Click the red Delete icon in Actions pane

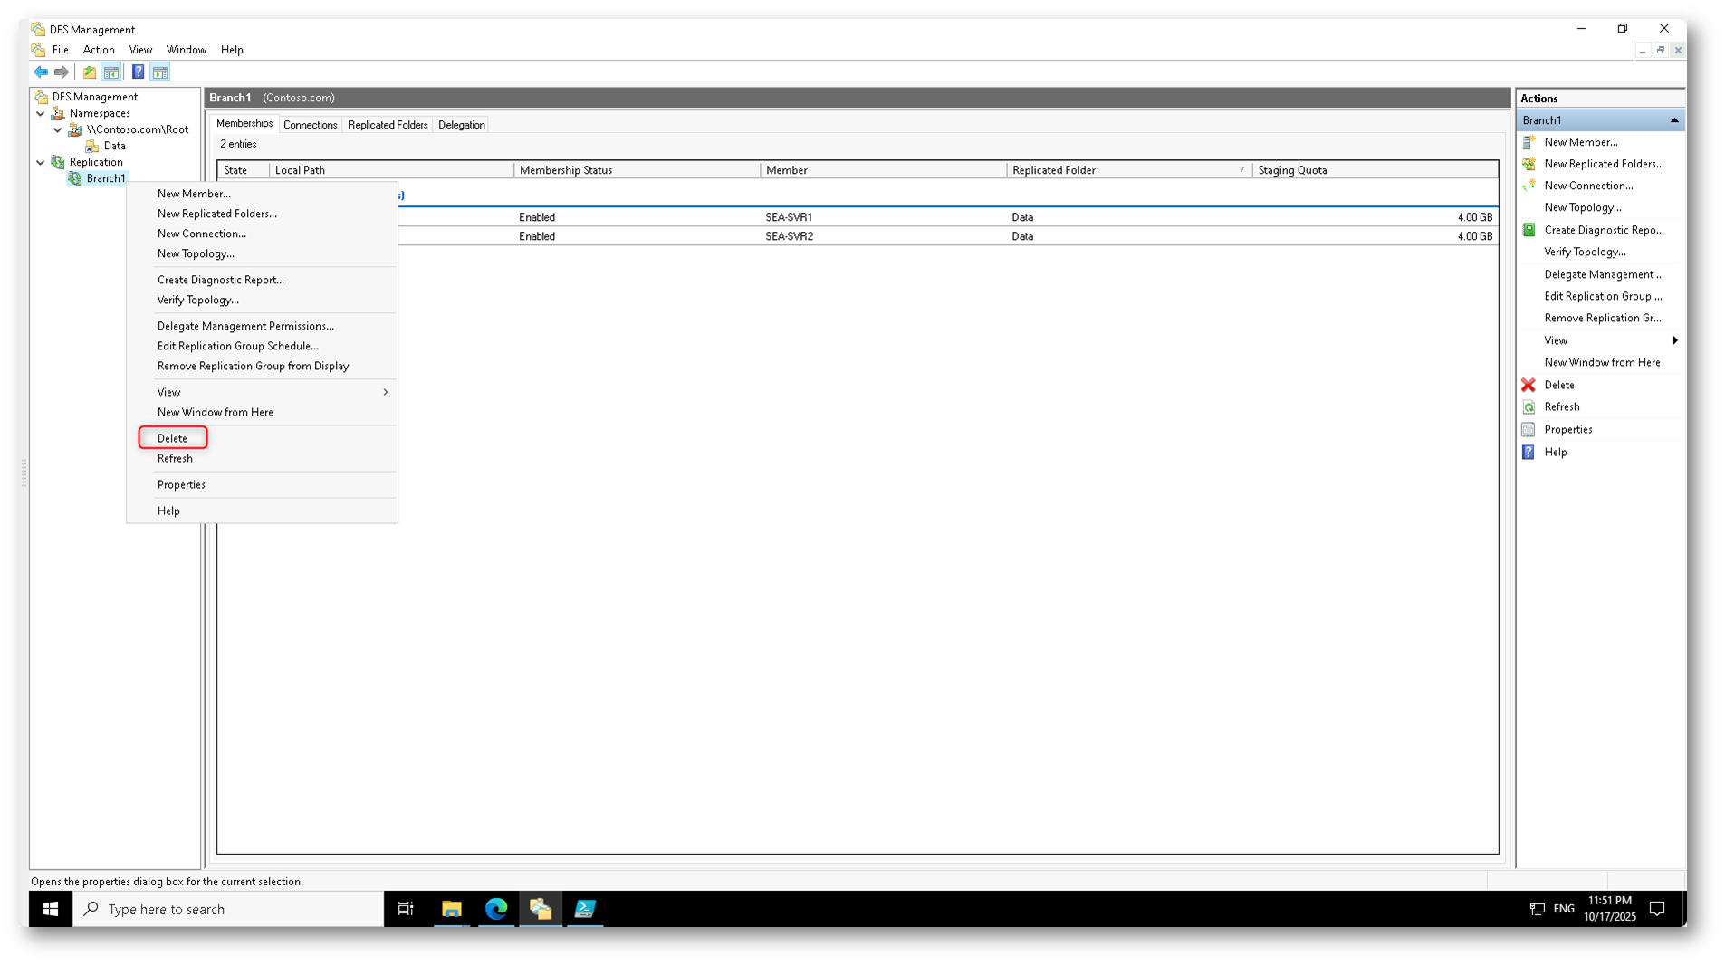pos(1529,385)
